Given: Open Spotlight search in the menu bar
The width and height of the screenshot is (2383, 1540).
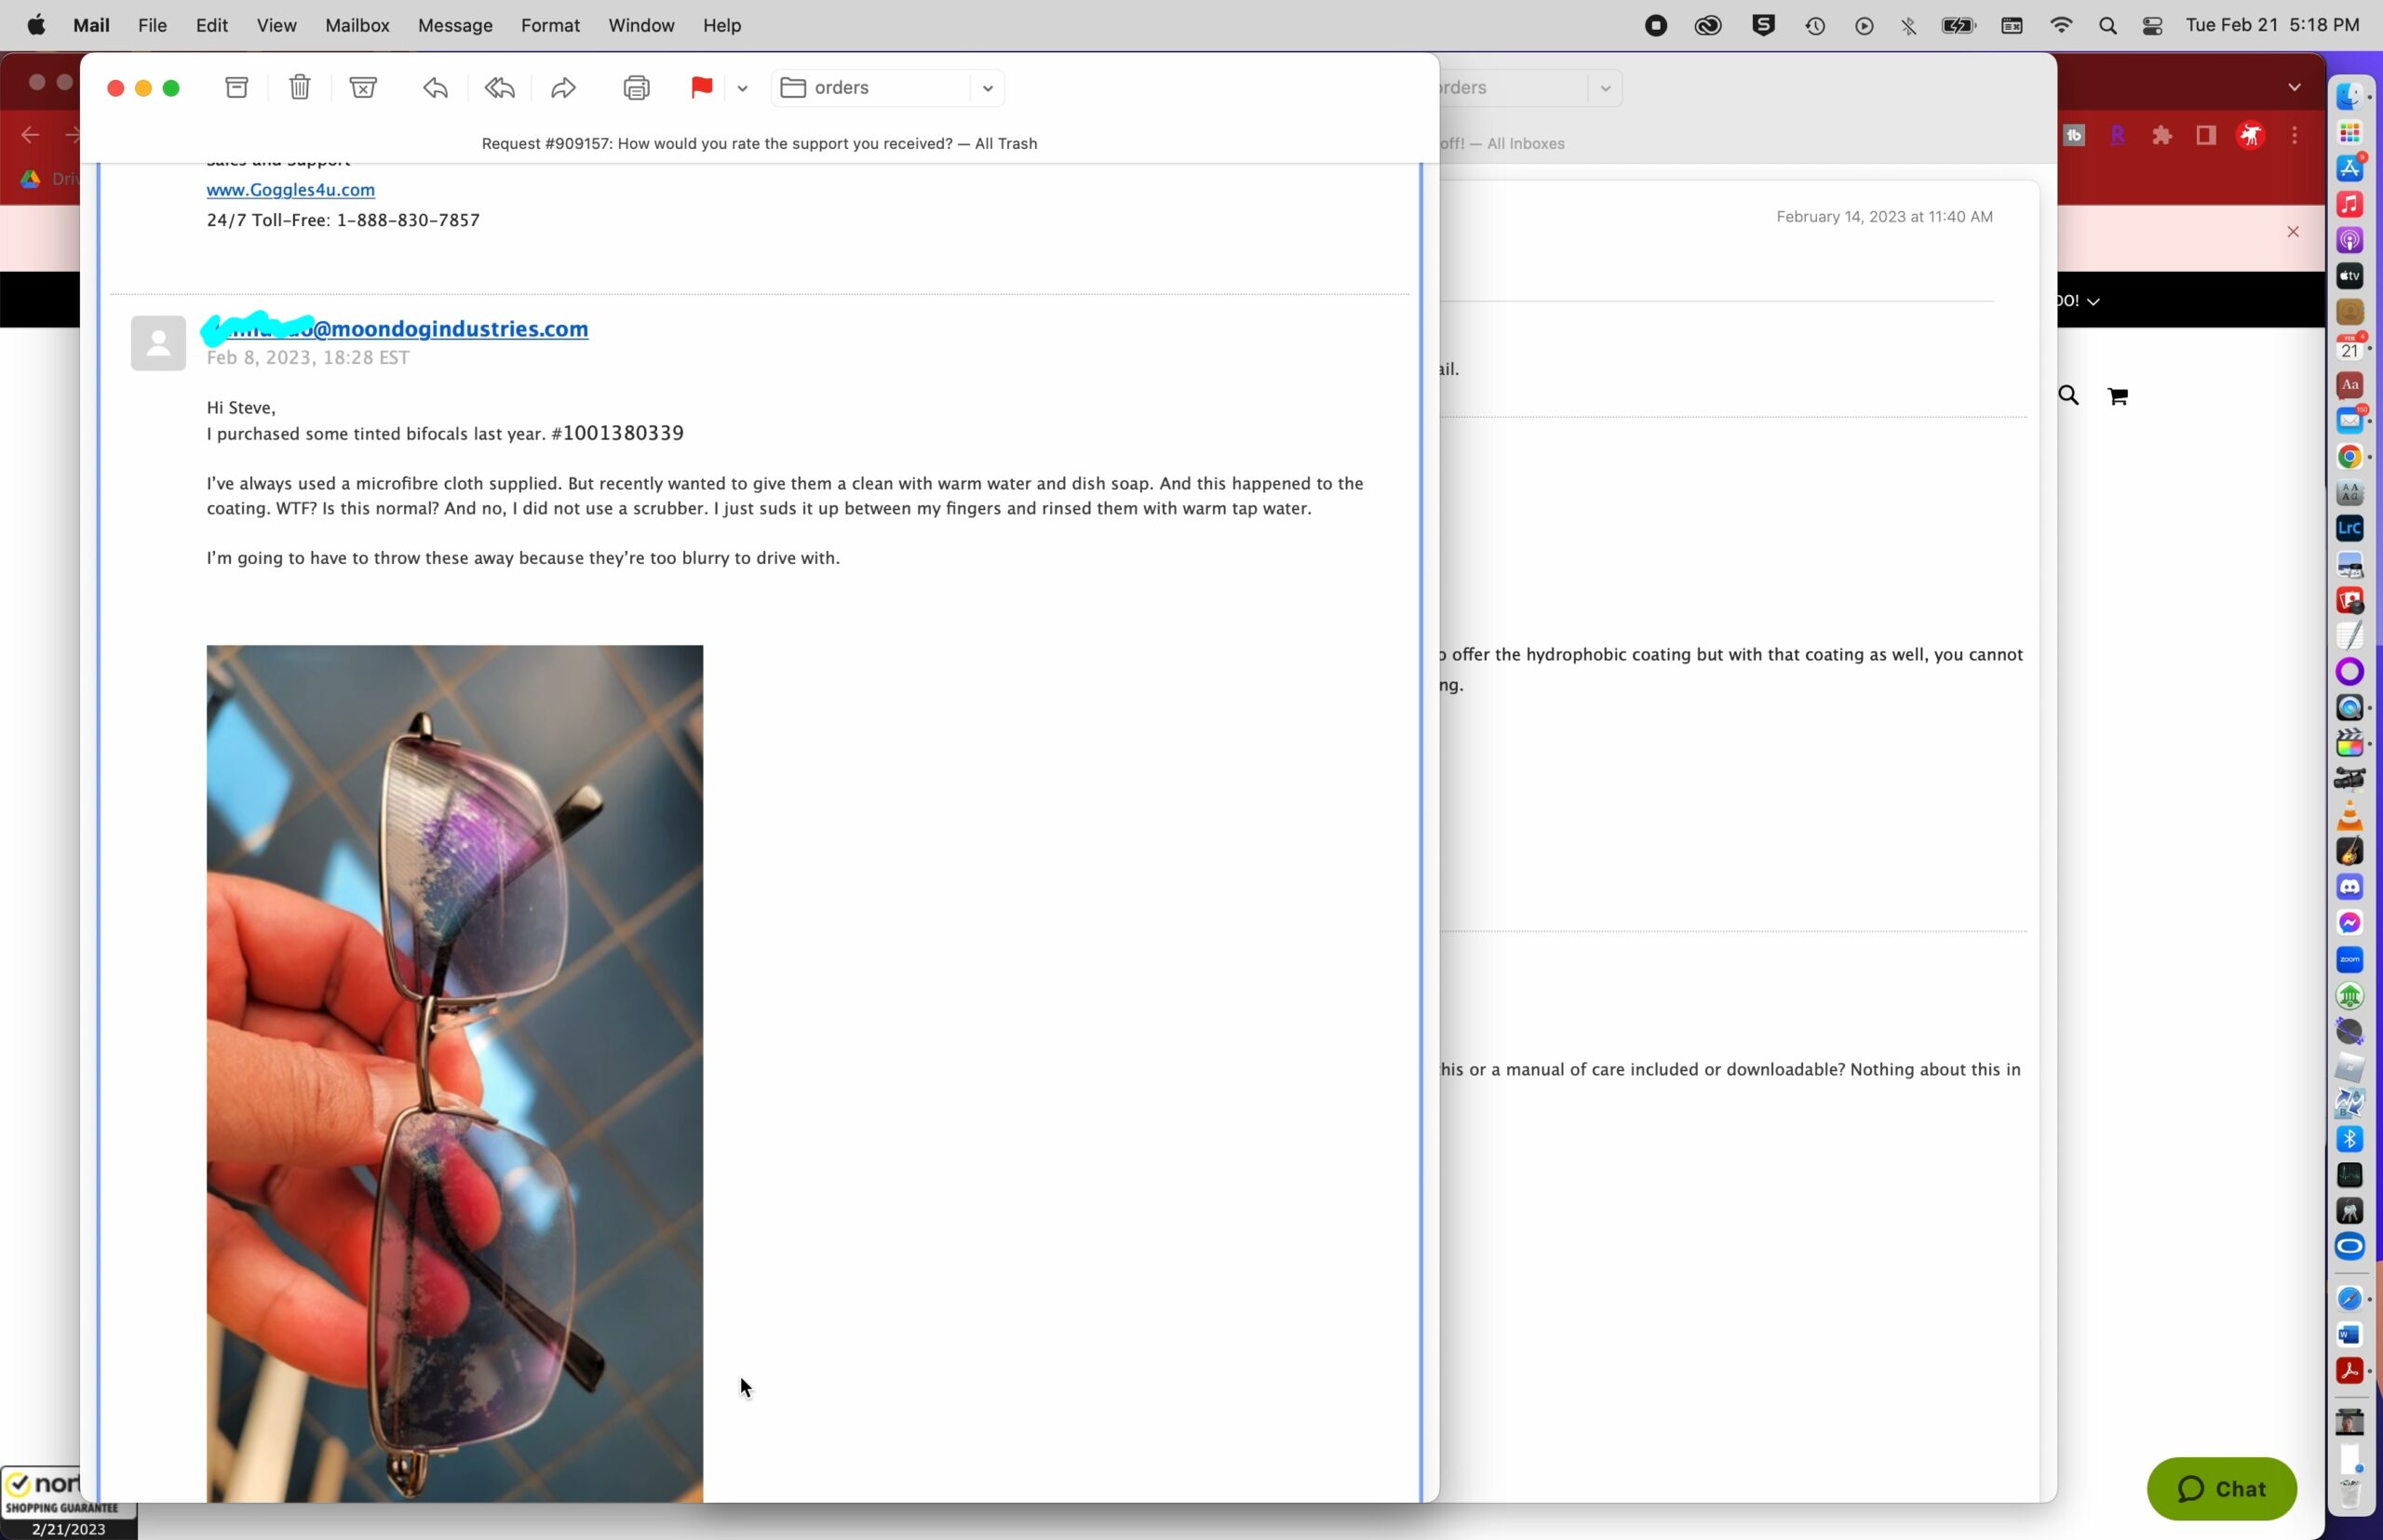Looking at the screenshot, I should [x=2107, y=26].
